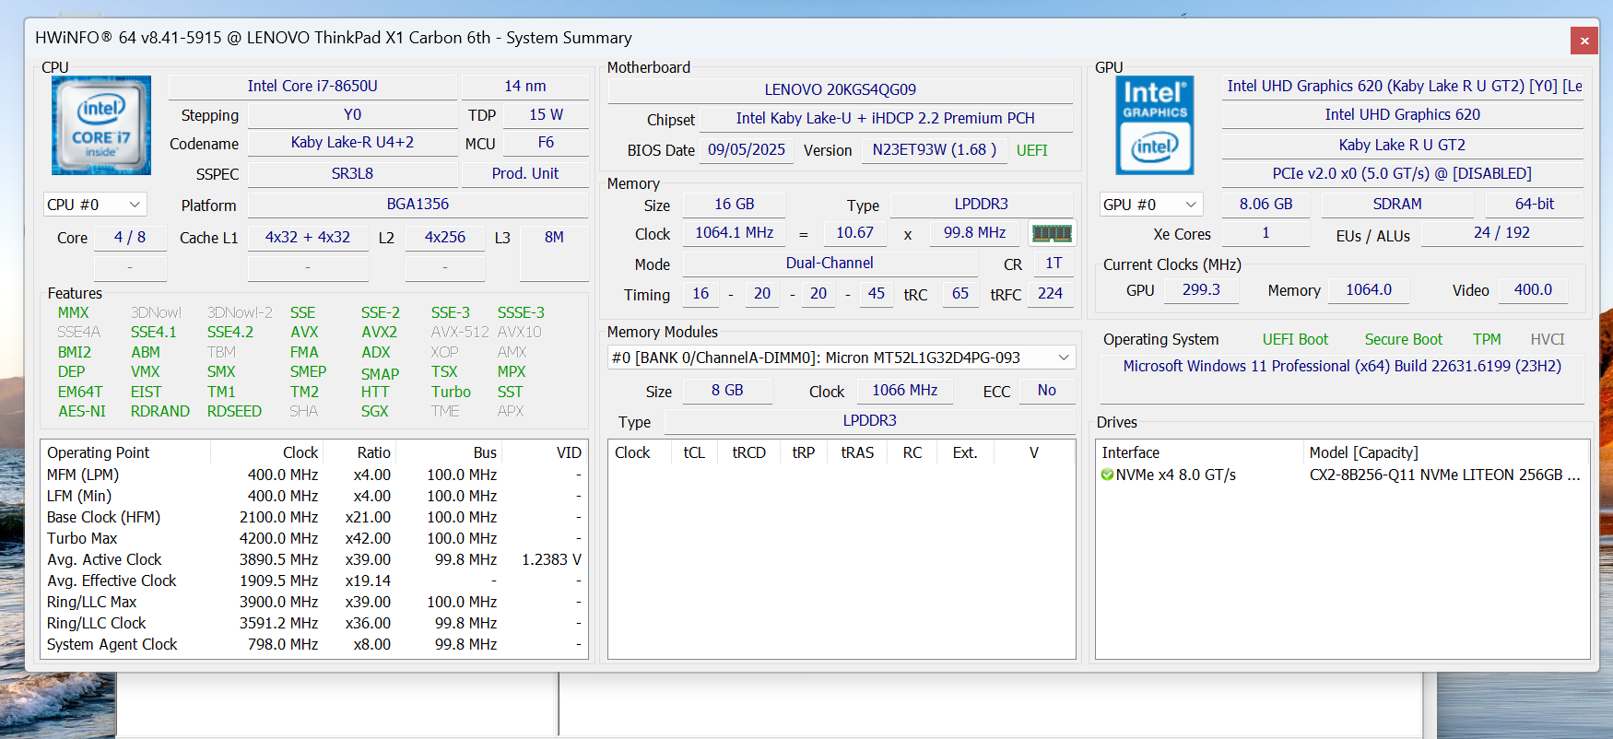This screenshot has height=739, width=1613.
Task: Click the Secure Boot status label
Action: 1404,340
